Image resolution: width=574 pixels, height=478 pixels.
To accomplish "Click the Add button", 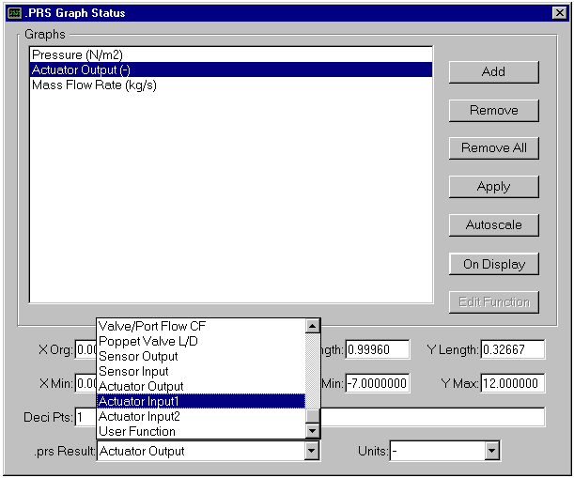I will [x=493, y=71].
